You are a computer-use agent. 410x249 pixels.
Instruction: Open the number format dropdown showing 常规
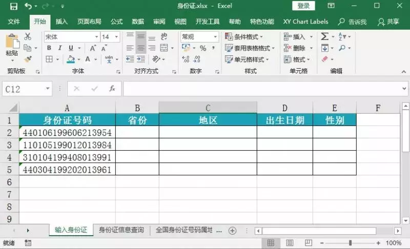click(215, 37)
